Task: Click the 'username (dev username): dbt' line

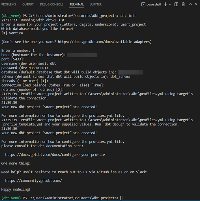Action: tap(29, 64)
